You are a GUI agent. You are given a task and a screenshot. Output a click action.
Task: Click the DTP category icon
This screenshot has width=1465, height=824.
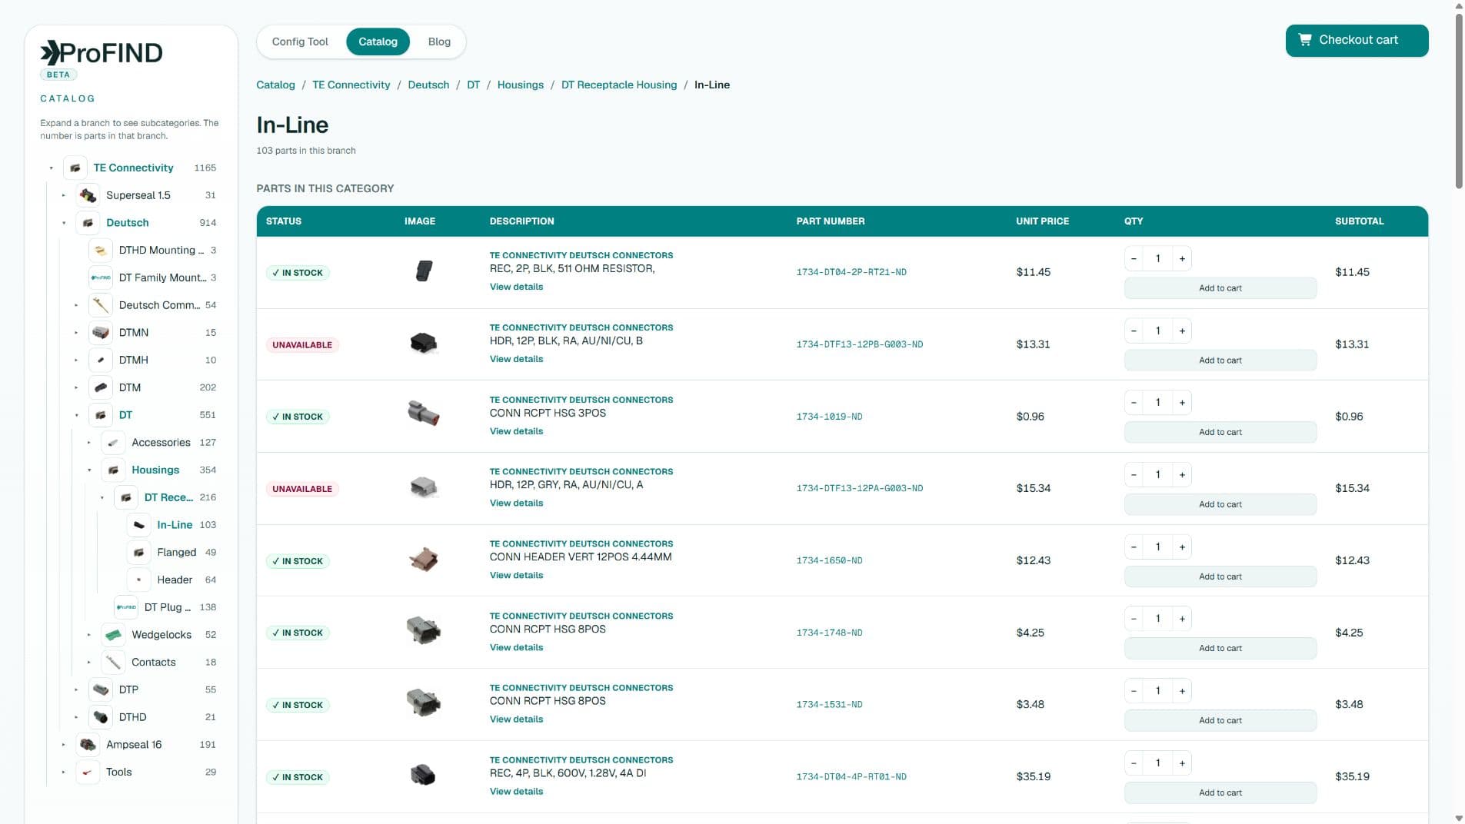[101, 690]
